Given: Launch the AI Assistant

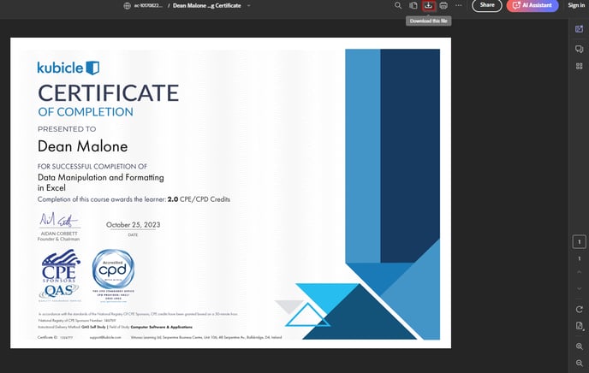Looking at the screenshot, I should pyautogui.click(x=532, y=5).
